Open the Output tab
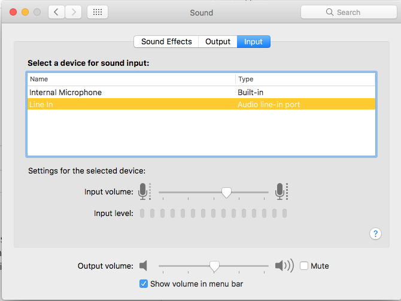The image size is (401, 301). tap(218, 41)
